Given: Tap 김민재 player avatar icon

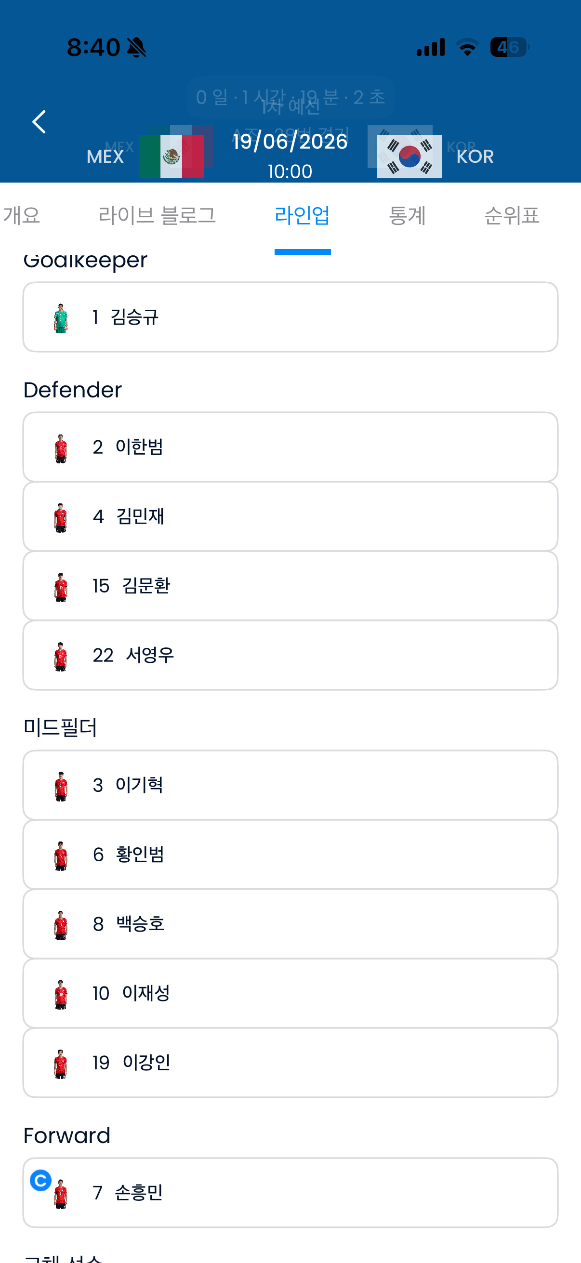Looking at the screenshot, I should 61,517.
